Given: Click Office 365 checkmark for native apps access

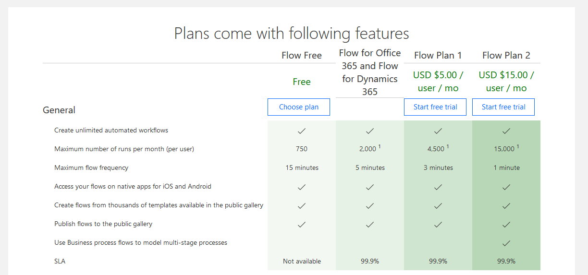Looking at the screenshot, I should pyautogui.click(x=370, y=187).
